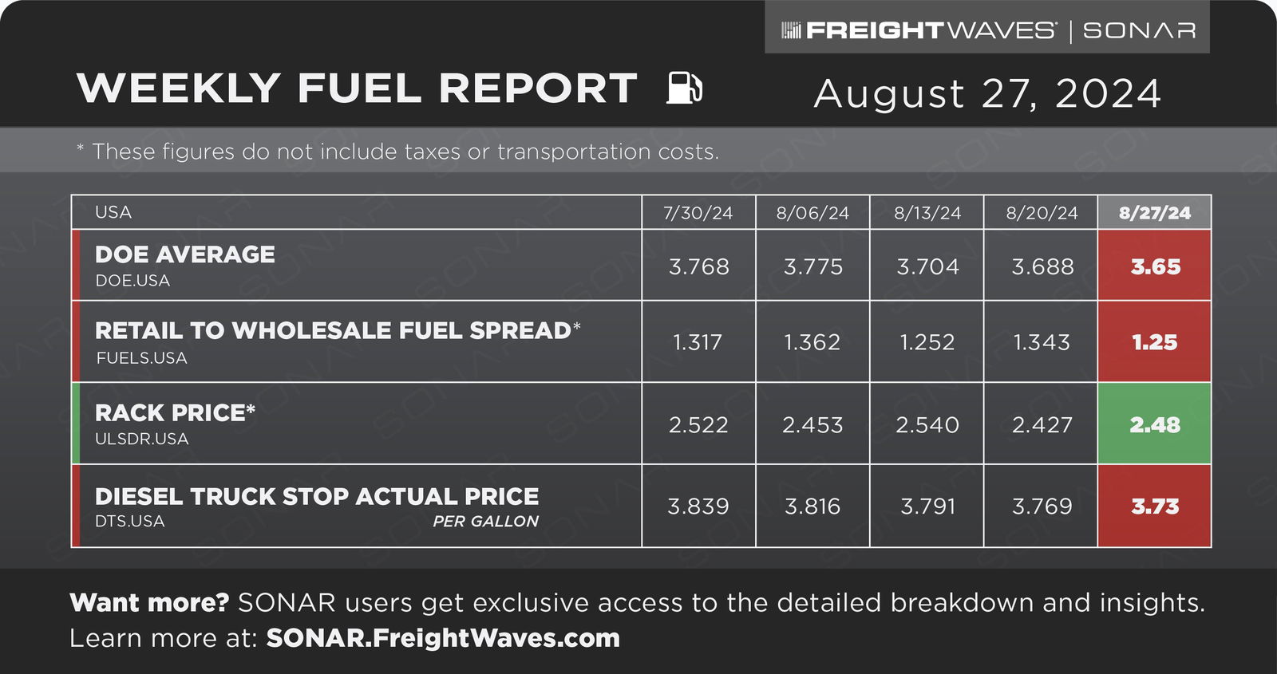
Task: Click the DOE AVERAGE row label
Action: [x=185, y=254]
